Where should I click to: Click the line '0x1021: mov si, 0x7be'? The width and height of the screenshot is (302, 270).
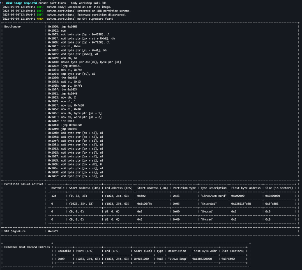(x=65, y=70)
